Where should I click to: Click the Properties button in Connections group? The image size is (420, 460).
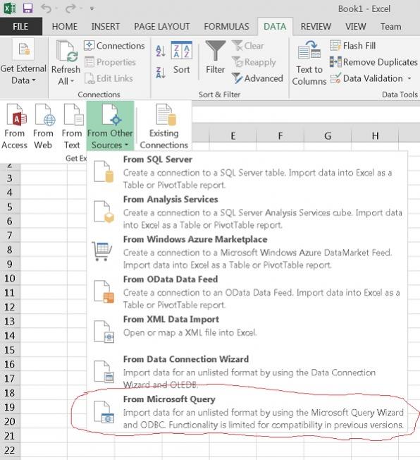tap(110, 62)
